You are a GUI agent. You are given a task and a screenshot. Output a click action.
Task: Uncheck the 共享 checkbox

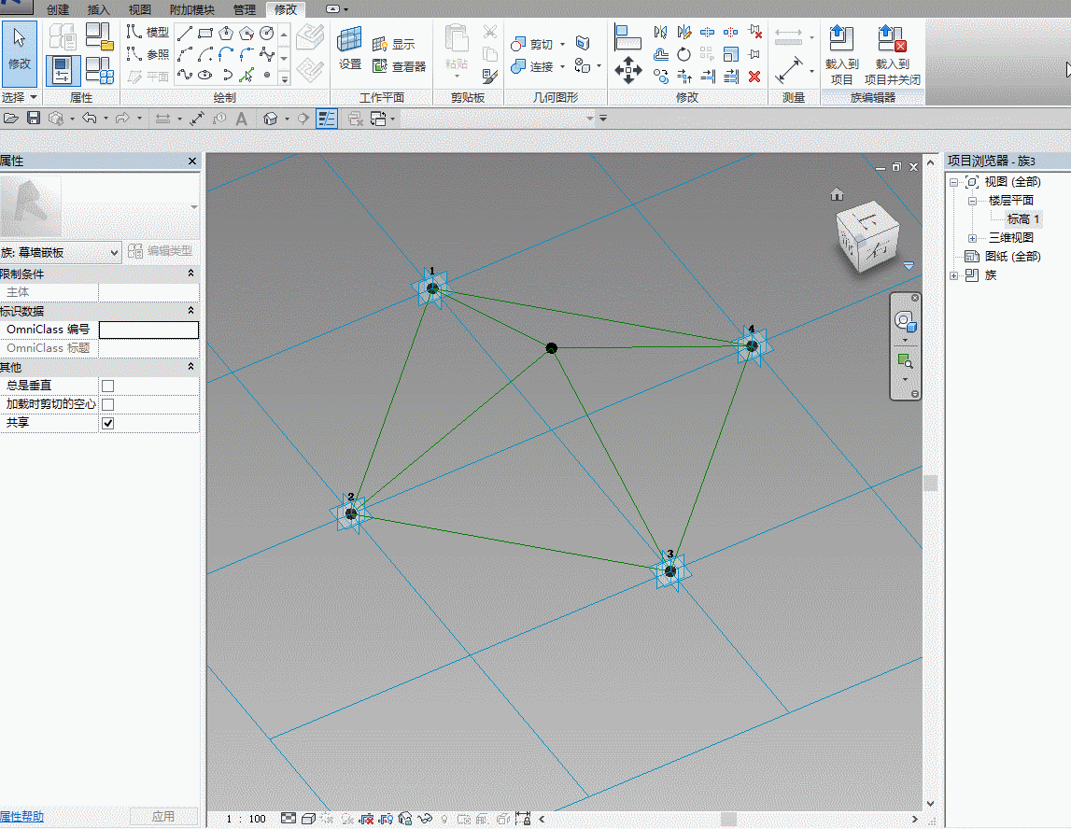click(108, 423)
